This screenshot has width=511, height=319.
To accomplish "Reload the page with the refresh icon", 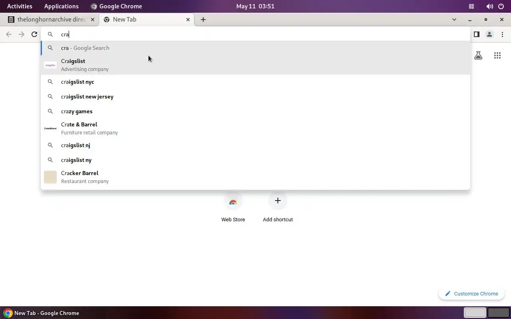I will [x=34, y=34].
